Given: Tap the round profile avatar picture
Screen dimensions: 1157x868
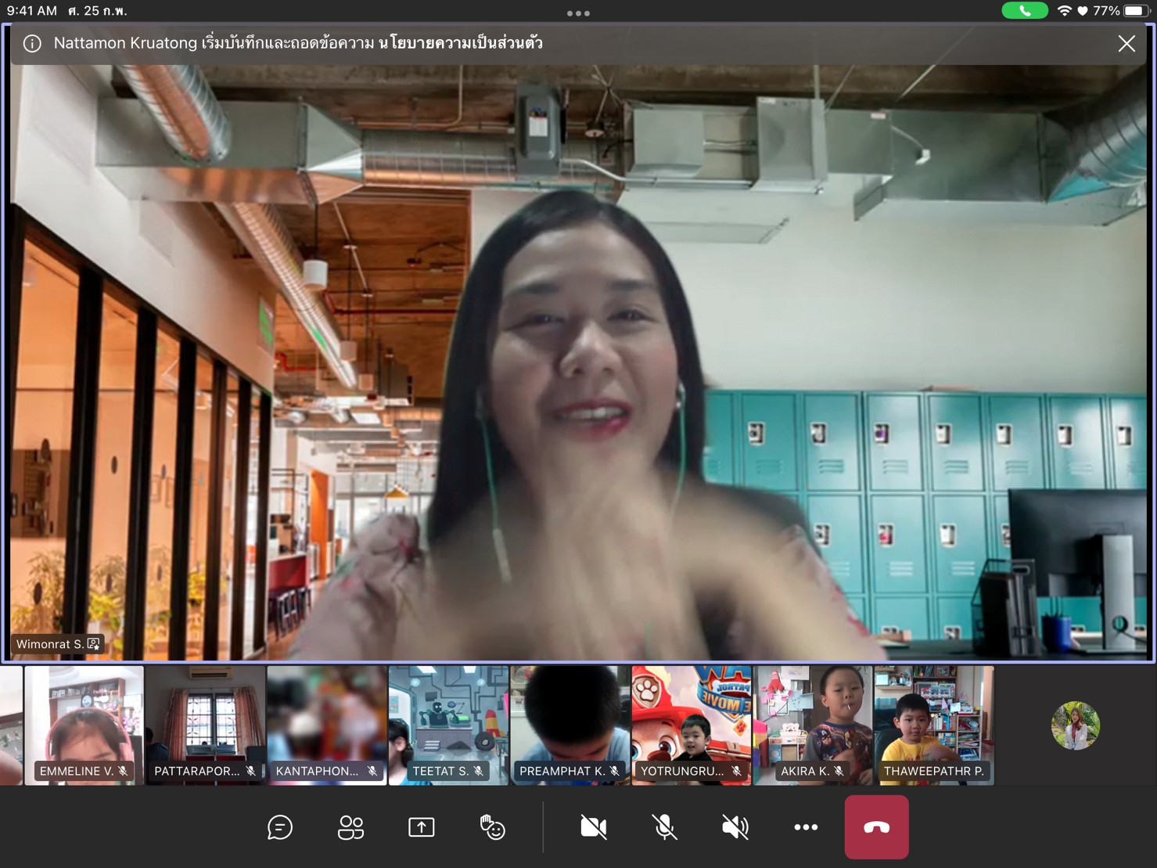Looking at the screenshot, I should [x=1075, y=726].
